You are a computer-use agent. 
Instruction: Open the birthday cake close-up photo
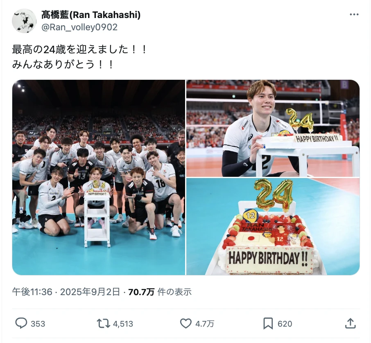pyautogui.click(x=273, y=226)
